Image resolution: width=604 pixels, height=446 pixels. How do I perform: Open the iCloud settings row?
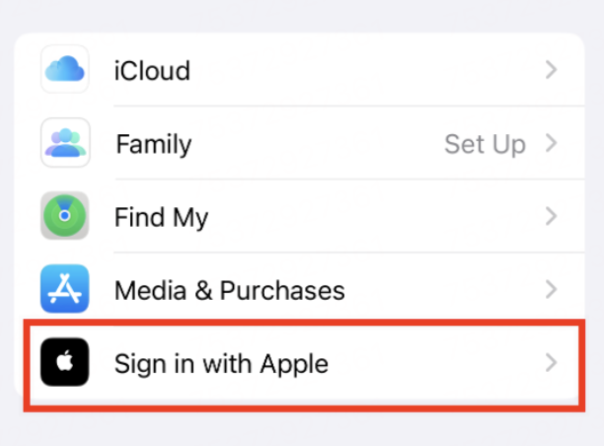pyautogui.click(x=300, y=69)
